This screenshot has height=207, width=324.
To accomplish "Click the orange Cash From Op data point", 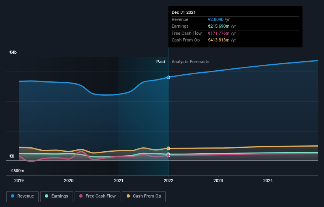I will [168, 148].
